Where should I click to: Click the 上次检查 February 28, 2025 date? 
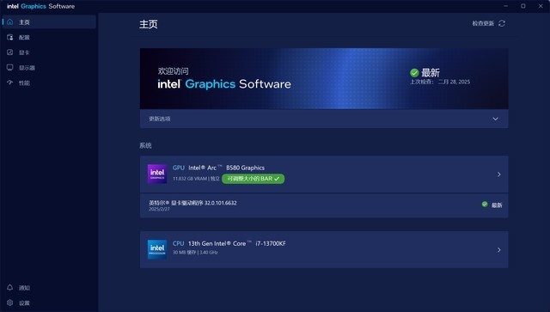click(440, 82)
